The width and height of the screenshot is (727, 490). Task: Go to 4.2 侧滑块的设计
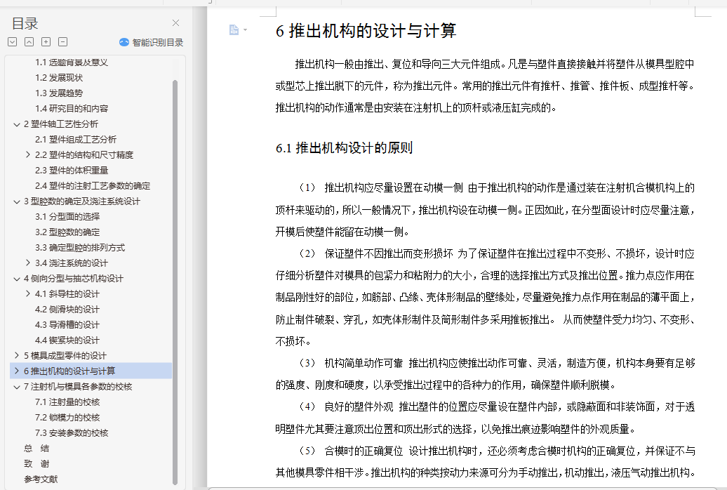pos(67,309)
